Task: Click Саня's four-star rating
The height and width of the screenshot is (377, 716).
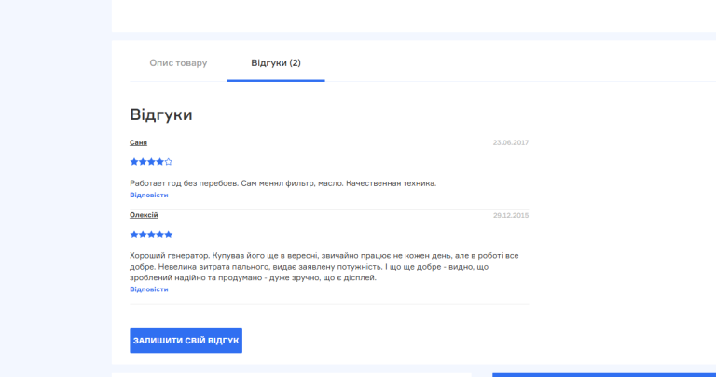Action: tap(151, 161)
